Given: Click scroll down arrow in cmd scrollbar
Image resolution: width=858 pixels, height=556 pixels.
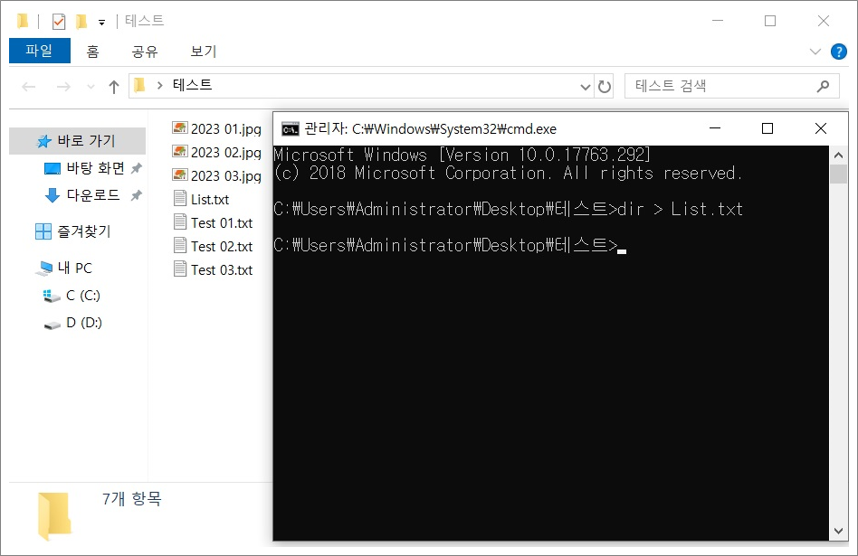Looking at the screenshot, I should coord(838,531).
